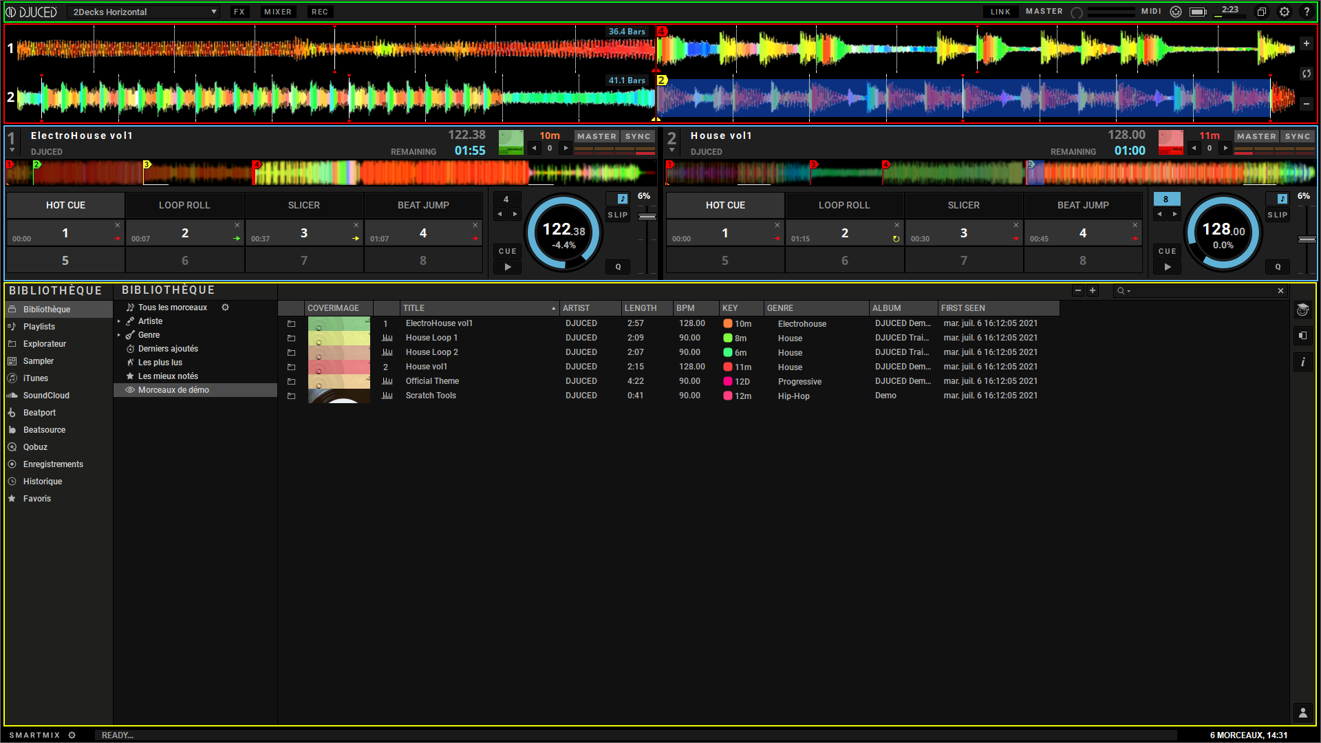Open the track info panel icon
The image size is (1321, 743).
point(1302,362)
